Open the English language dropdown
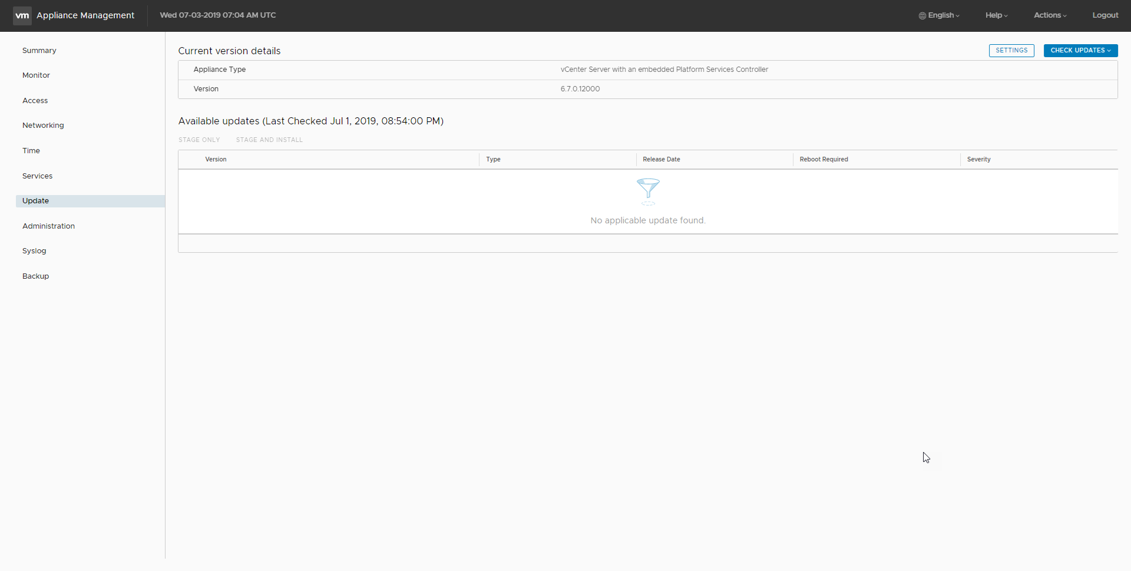 940,15
